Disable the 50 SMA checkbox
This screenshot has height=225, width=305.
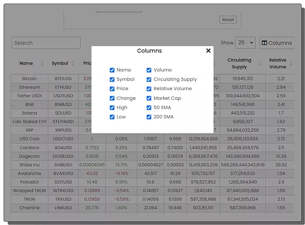149,107
